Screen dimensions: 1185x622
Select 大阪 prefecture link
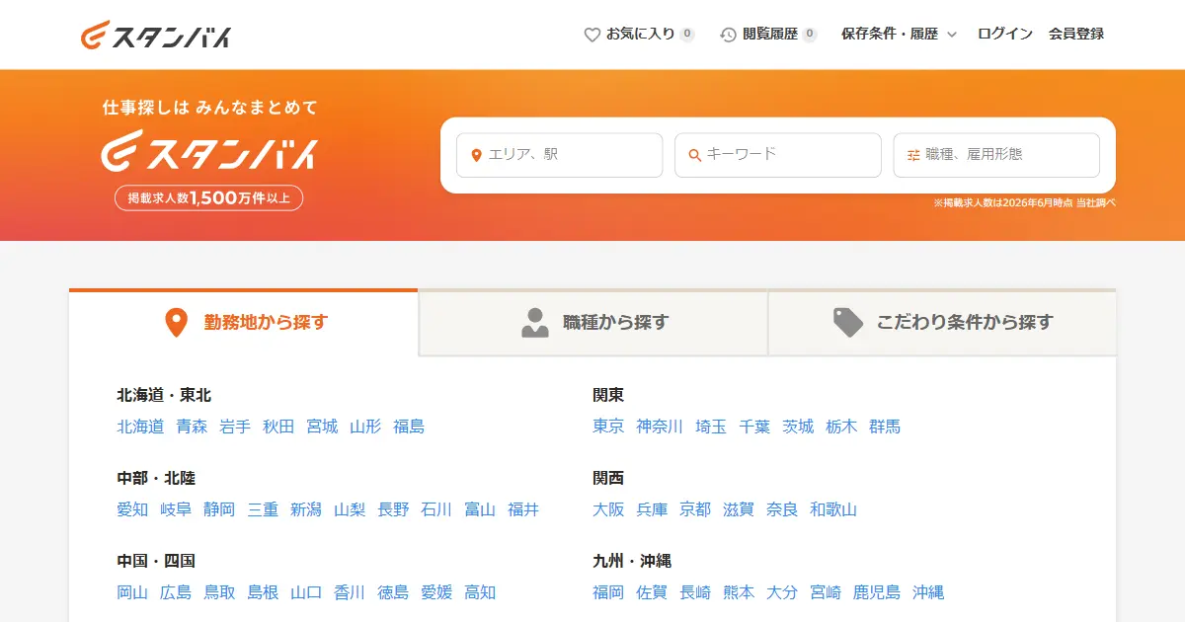click(x=608, y=509)
